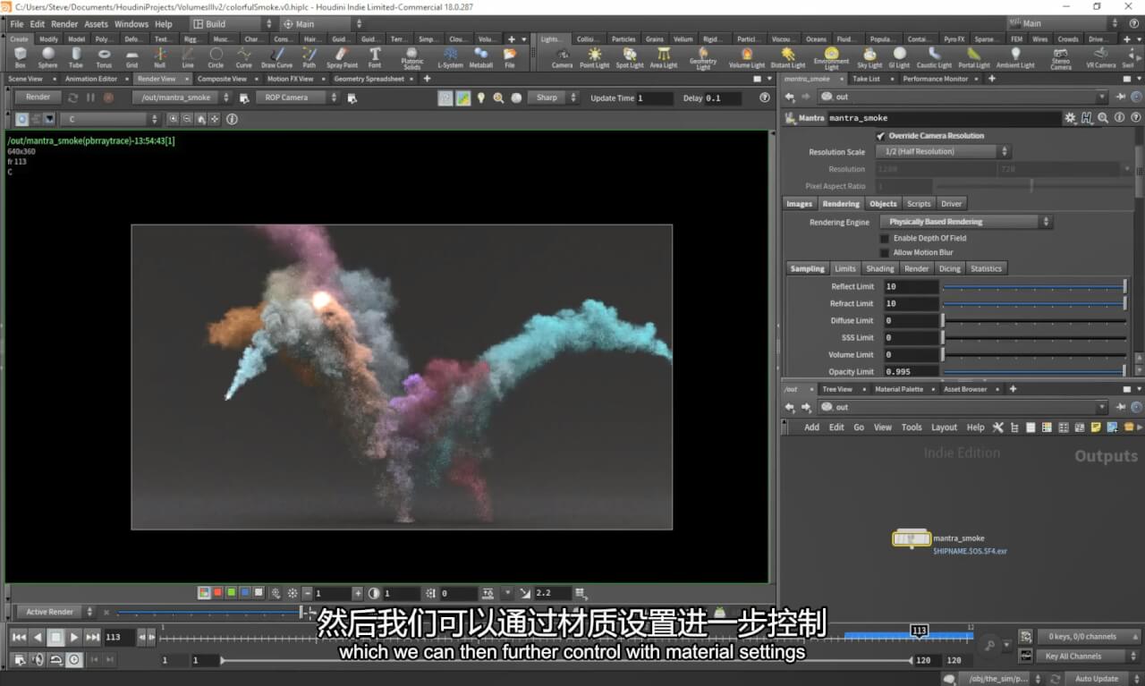
Task: Switch to the Scene View tab
Action: [x=25, y=79]
